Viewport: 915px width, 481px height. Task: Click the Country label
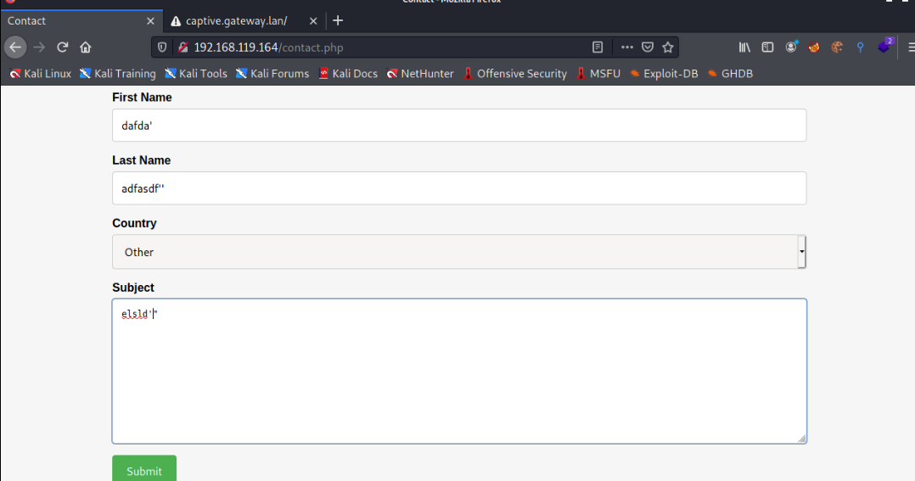[134, 223]
